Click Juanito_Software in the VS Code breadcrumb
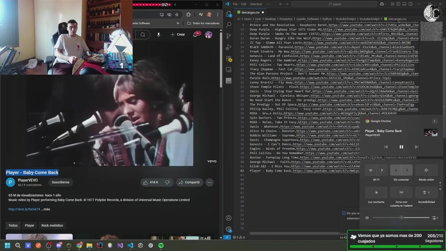This screenshot has width=446, height=251. 307,19
